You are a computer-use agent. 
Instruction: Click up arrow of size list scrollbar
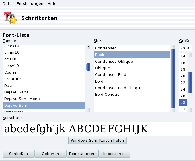coord(190,55)
